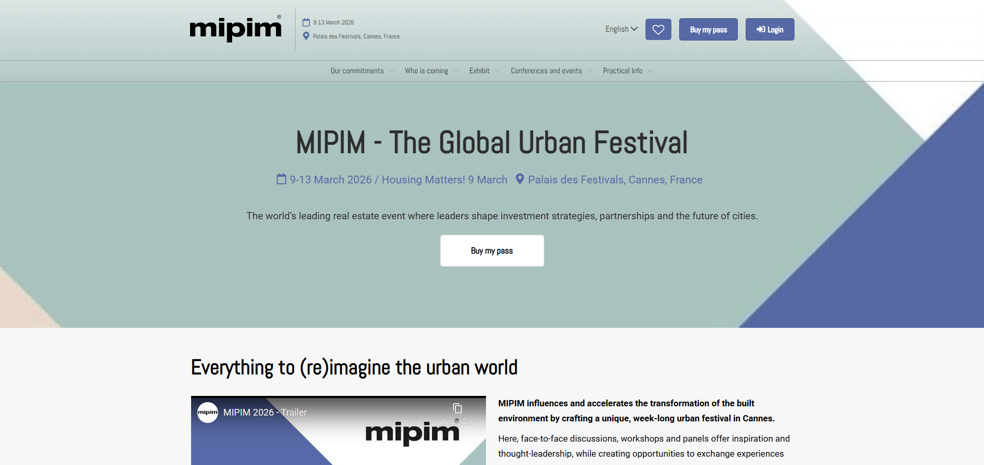Open the MIPIM 2026 - Trailer video title
The width and height of the screenshot is (984, 465).
tap(265, 413)
